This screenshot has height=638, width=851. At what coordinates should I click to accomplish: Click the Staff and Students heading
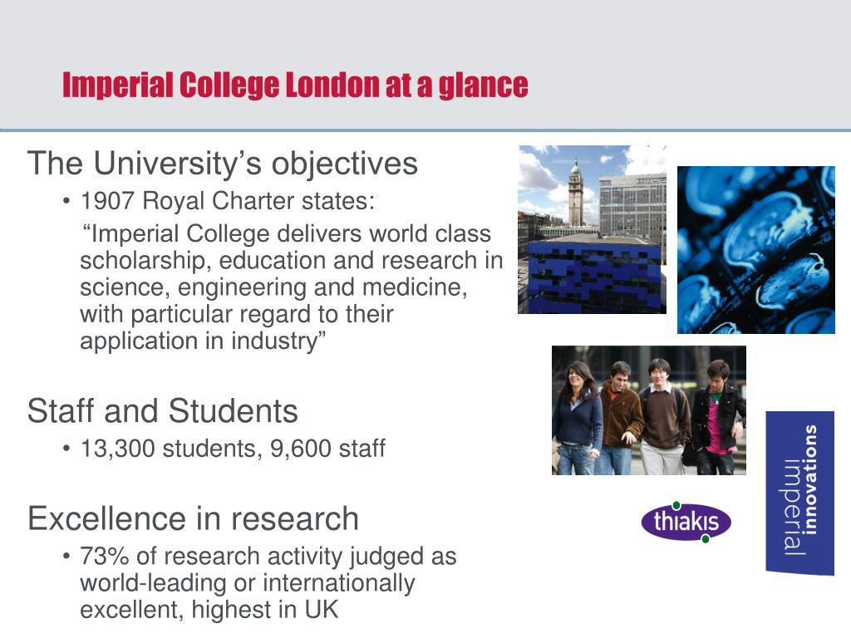coord(163,410)
